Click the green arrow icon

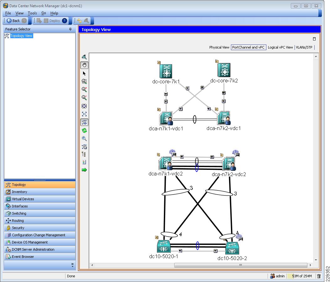pyautogui.click(x=84, y=170)
